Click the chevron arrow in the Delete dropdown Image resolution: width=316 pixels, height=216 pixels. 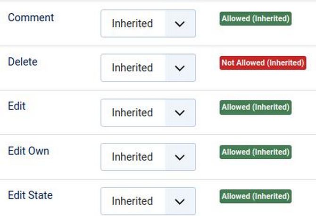180,68
